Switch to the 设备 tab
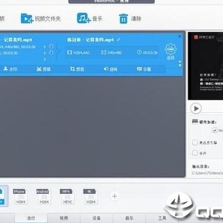Screen dimensions: 223x223 coord(97,218)
